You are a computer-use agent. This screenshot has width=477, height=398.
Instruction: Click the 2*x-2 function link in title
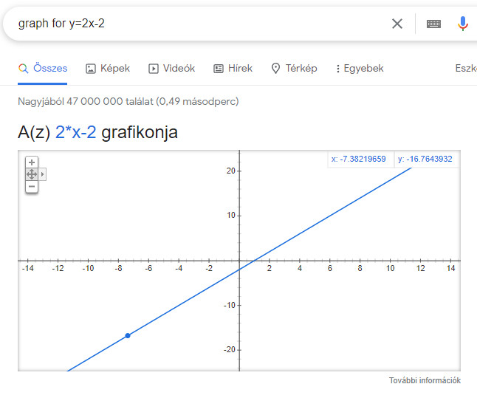(x=75, y=133)
